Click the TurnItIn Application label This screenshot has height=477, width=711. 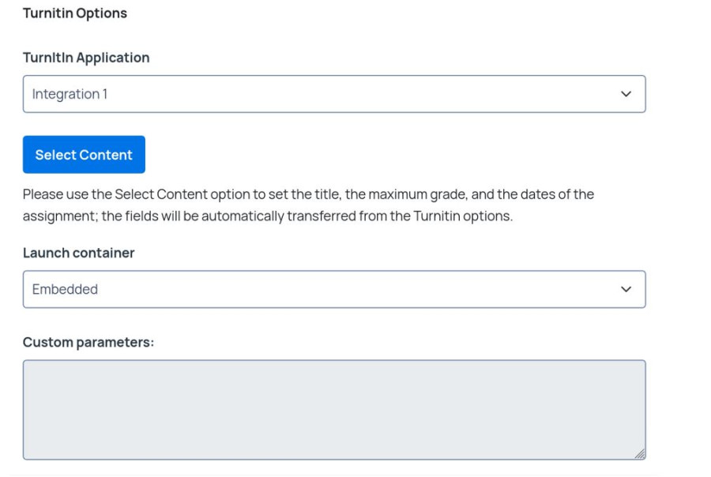tap(86, 57)
